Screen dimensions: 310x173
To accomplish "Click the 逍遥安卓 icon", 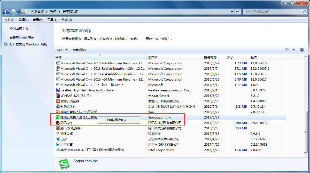I will [x=58, y=133].
